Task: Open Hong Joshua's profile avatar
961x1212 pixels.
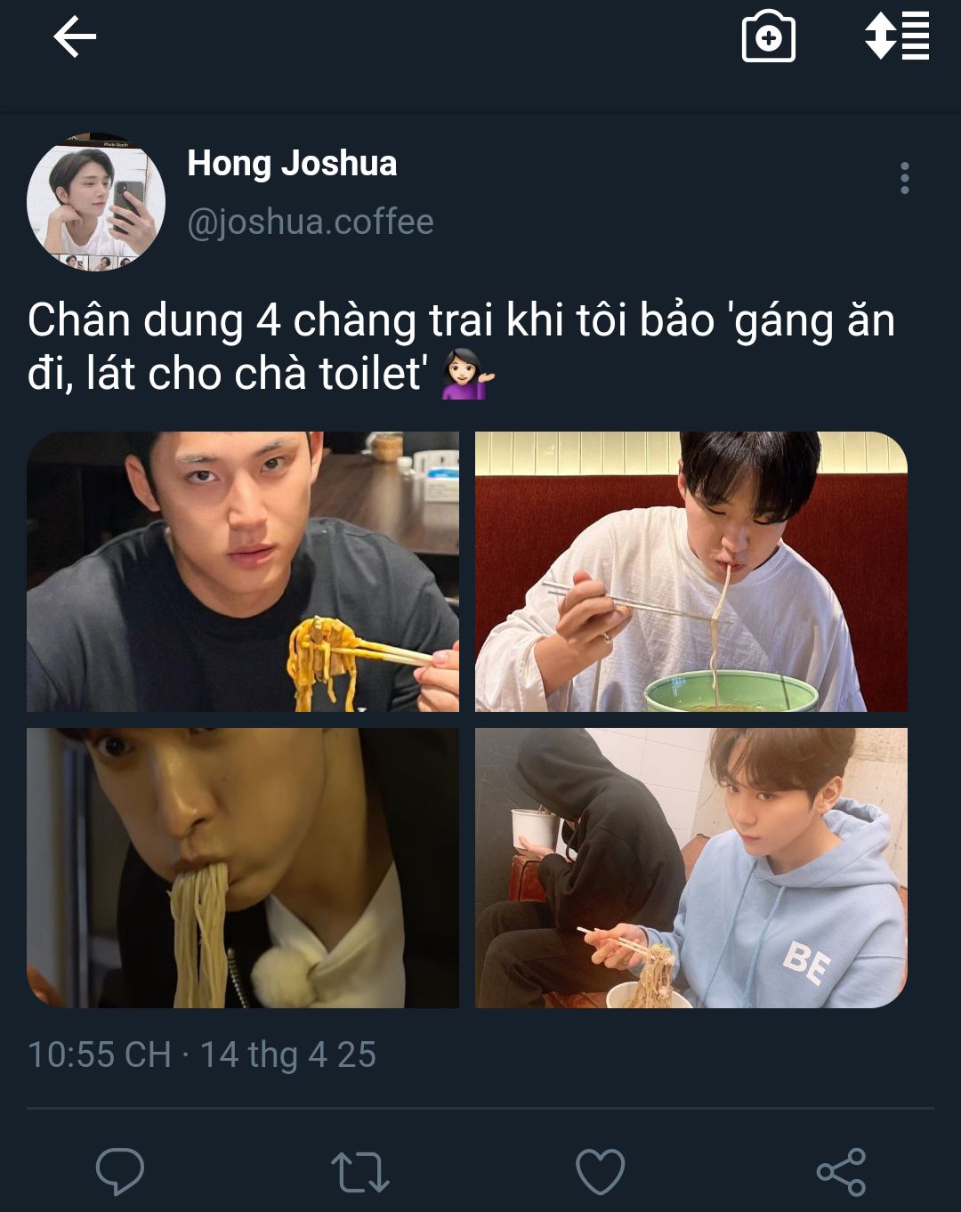Action: tap(96, 202)
